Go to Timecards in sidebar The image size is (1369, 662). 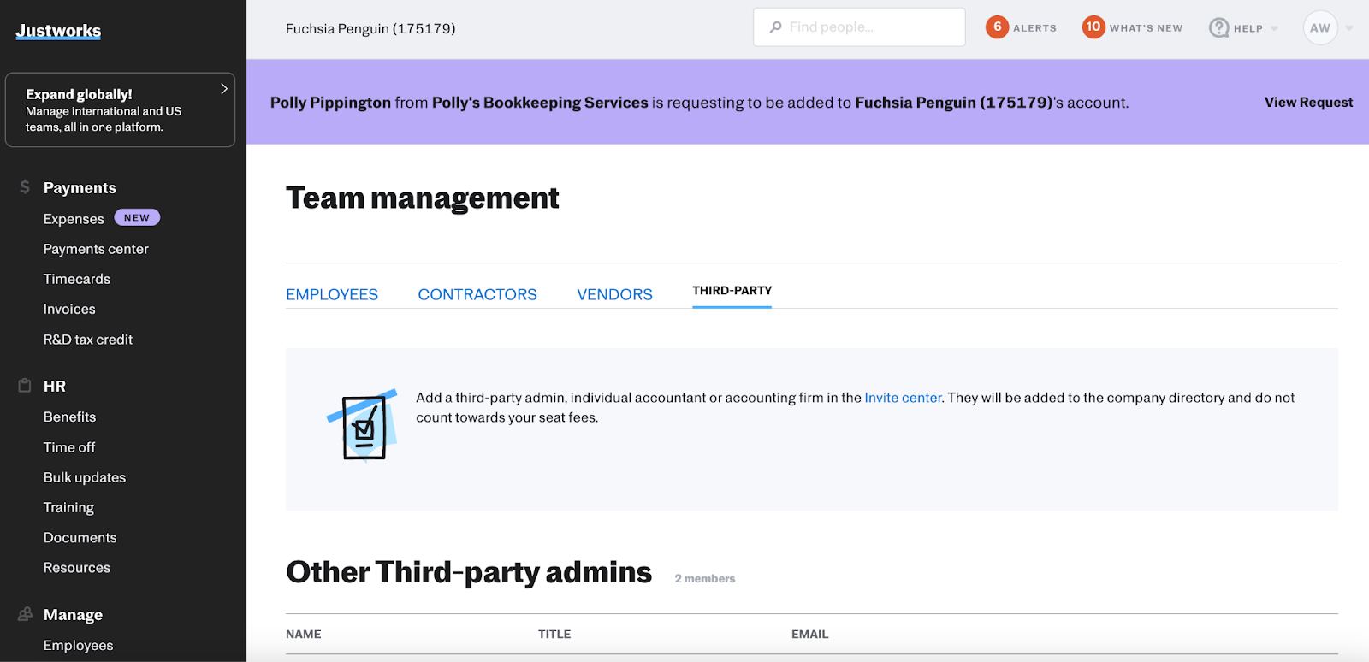point(77,279)
